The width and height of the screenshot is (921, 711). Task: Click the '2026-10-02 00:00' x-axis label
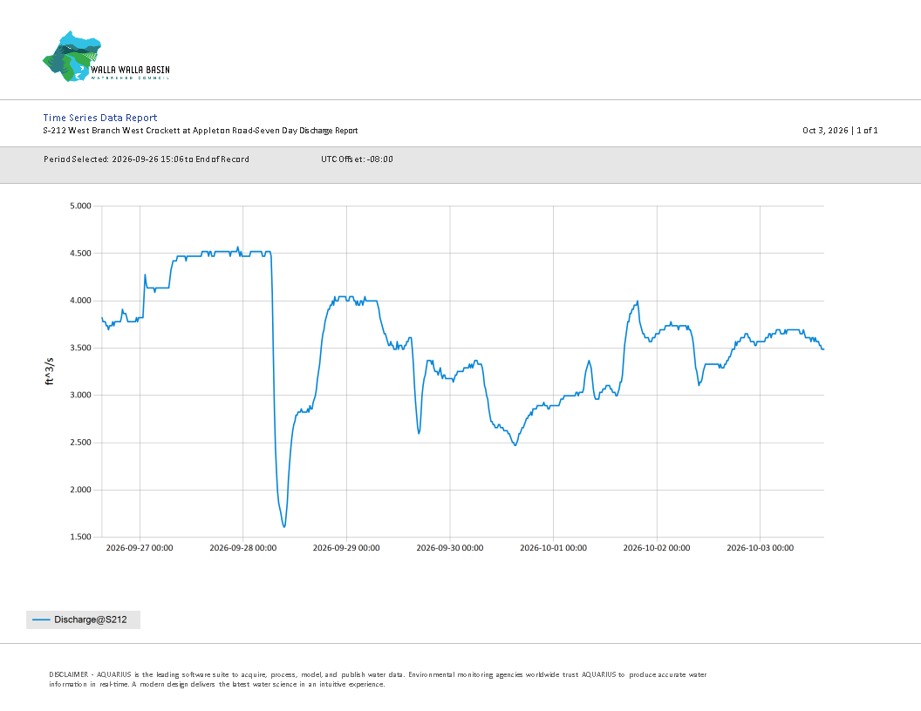(x=657, y=548)
